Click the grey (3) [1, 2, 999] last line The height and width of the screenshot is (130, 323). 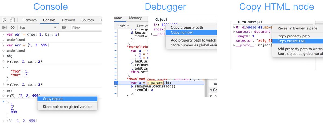(22, 121)
